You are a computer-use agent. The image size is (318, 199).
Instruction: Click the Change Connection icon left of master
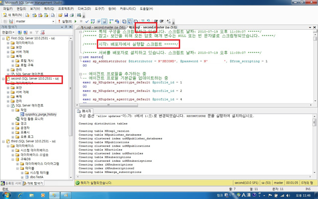[x=11, y=21]
